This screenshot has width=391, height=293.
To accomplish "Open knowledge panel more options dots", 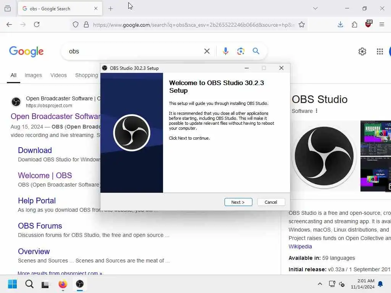I will point(317,111).
